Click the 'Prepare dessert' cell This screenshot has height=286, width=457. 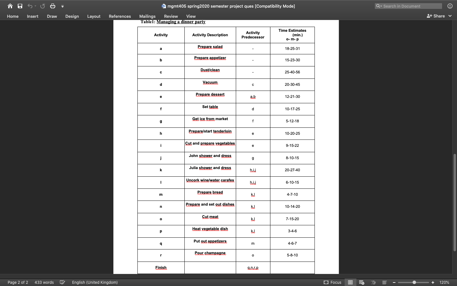[x=210, y=97]
